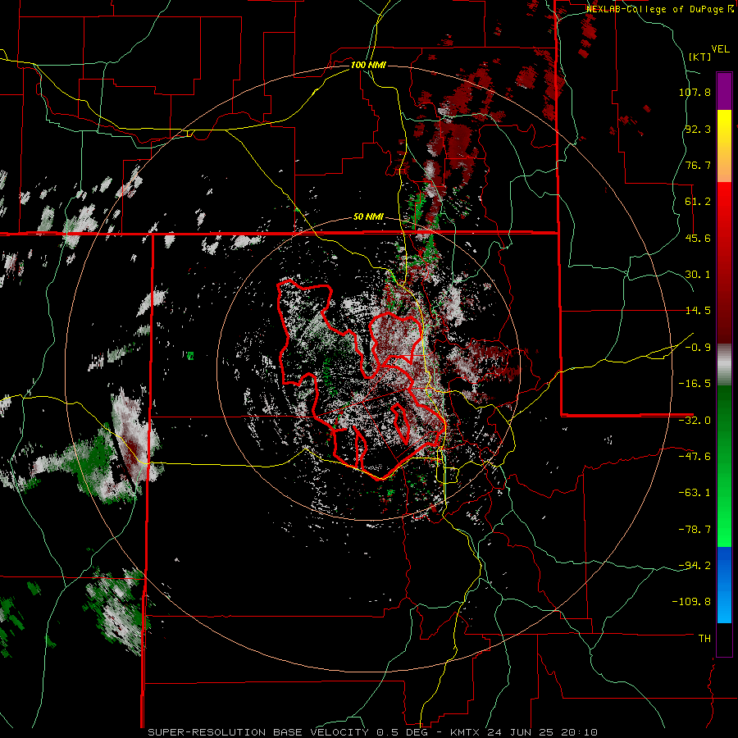Viewport: 738px width, 738px height.
Task: Click the -16.5 velocity scale value
Action: pos(695,384)
